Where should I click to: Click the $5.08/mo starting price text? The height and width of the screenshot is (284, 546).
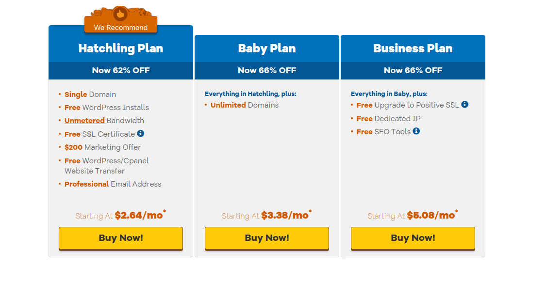pyautogui.click(x=413, y=215)
